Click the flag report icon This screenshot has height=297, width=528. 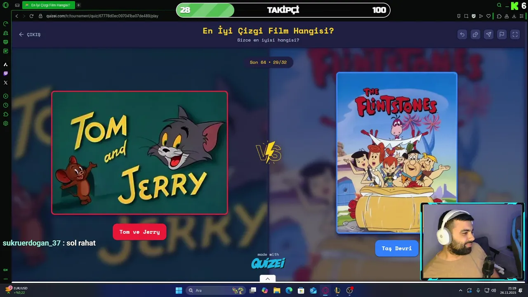pyautogui.click(x=502, y=35)
